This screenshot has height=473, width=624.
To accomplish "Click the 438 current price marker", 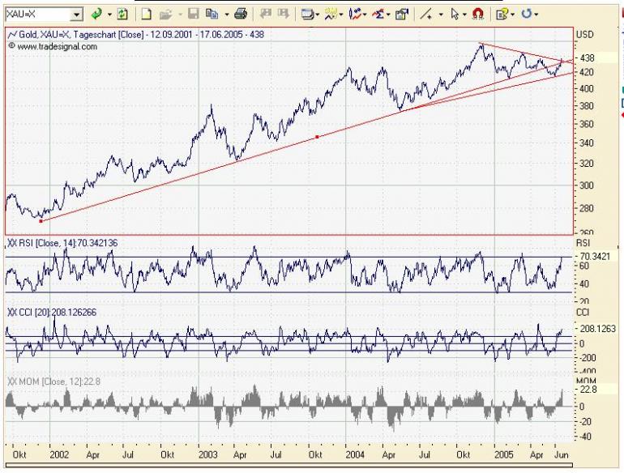I will tap(587, 58).
